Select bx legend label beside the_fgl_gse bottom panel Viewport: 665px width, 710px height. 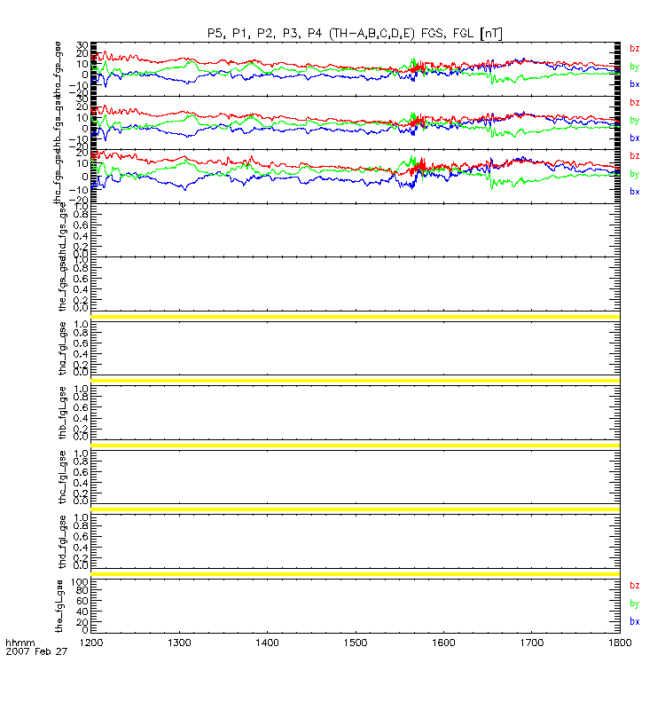click(x=635, y=621)
